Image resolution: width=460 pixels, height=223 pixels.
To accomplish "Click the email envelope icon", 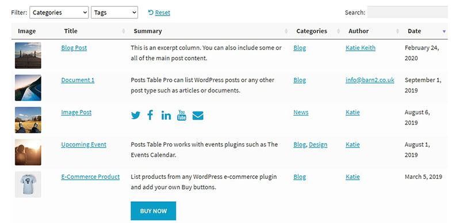I will coord(198,116).
